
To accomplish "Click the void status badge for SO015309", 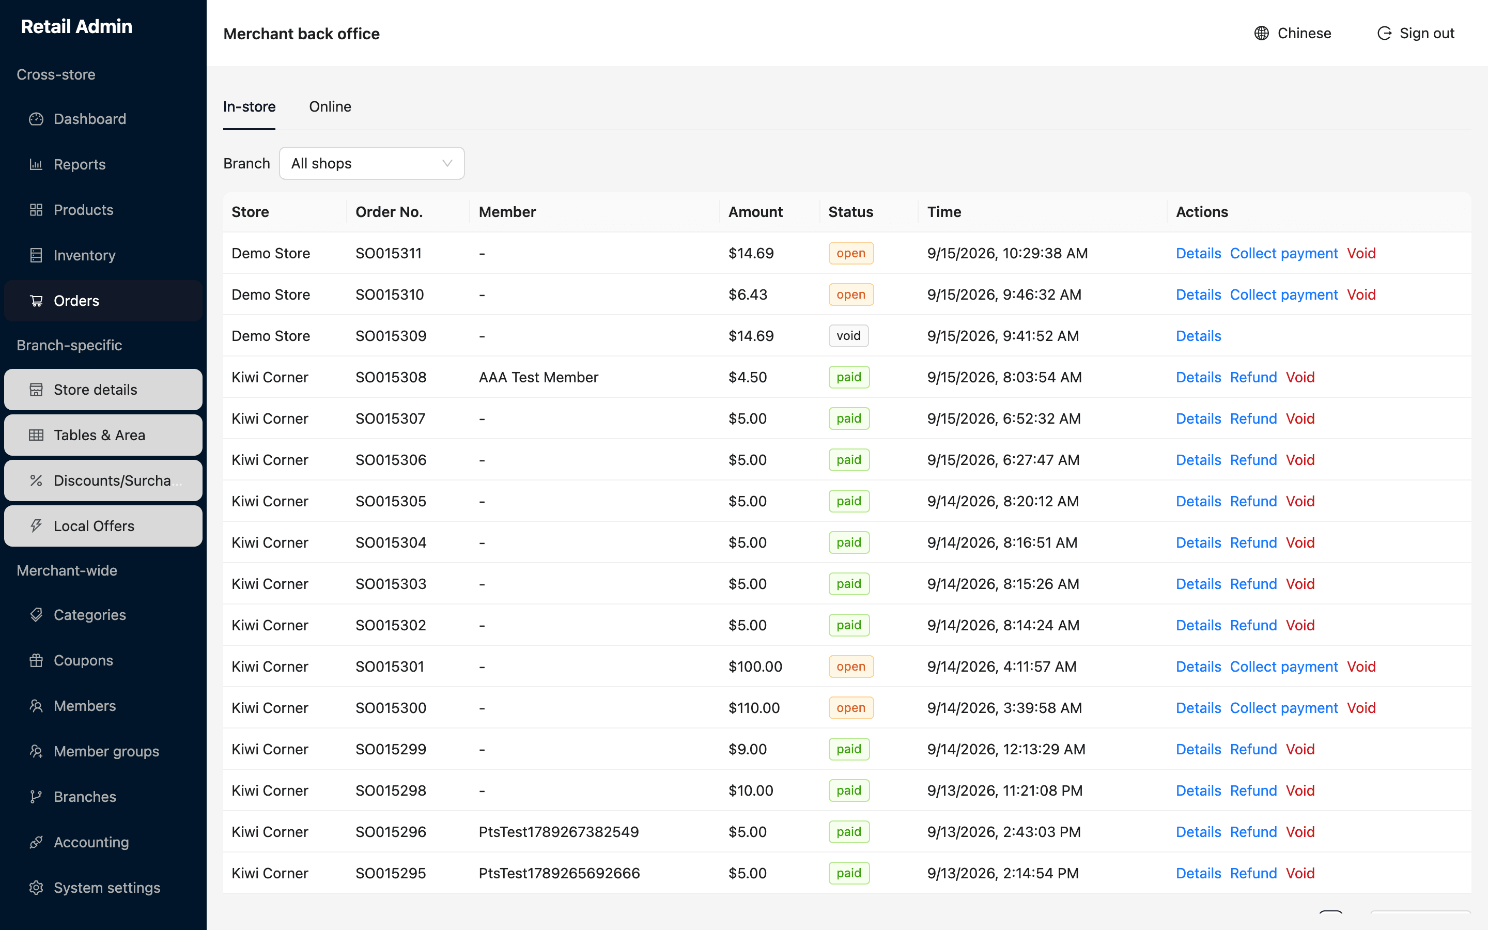I will pyautogui.click(x=848, y=336).
